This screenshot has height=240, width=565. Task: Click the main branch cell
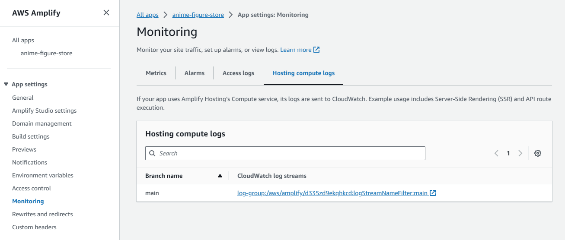tap(152, 193)
